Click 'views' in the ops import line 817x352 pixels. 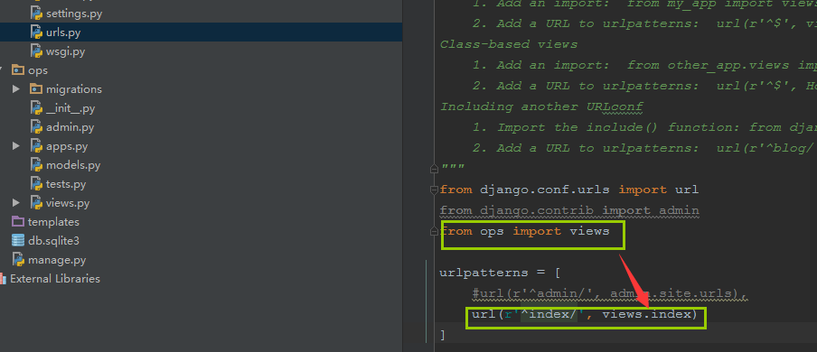point(589,231)
